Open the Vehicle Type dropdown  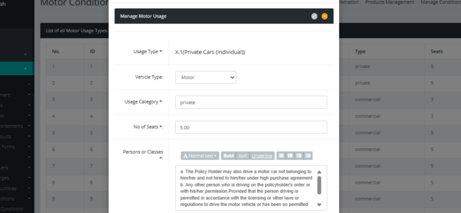(206, 77)
